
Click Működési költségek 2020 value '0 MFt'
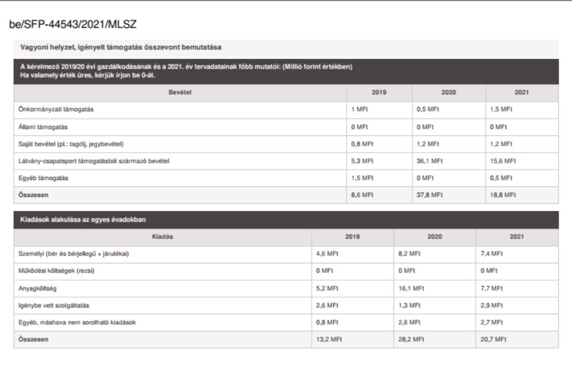tap(407, 271)
